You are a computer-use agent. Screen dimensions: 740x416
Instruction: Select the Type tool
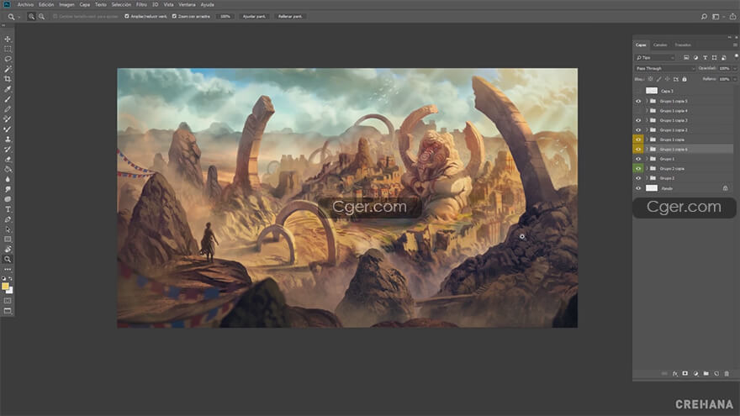click(8, 209)
